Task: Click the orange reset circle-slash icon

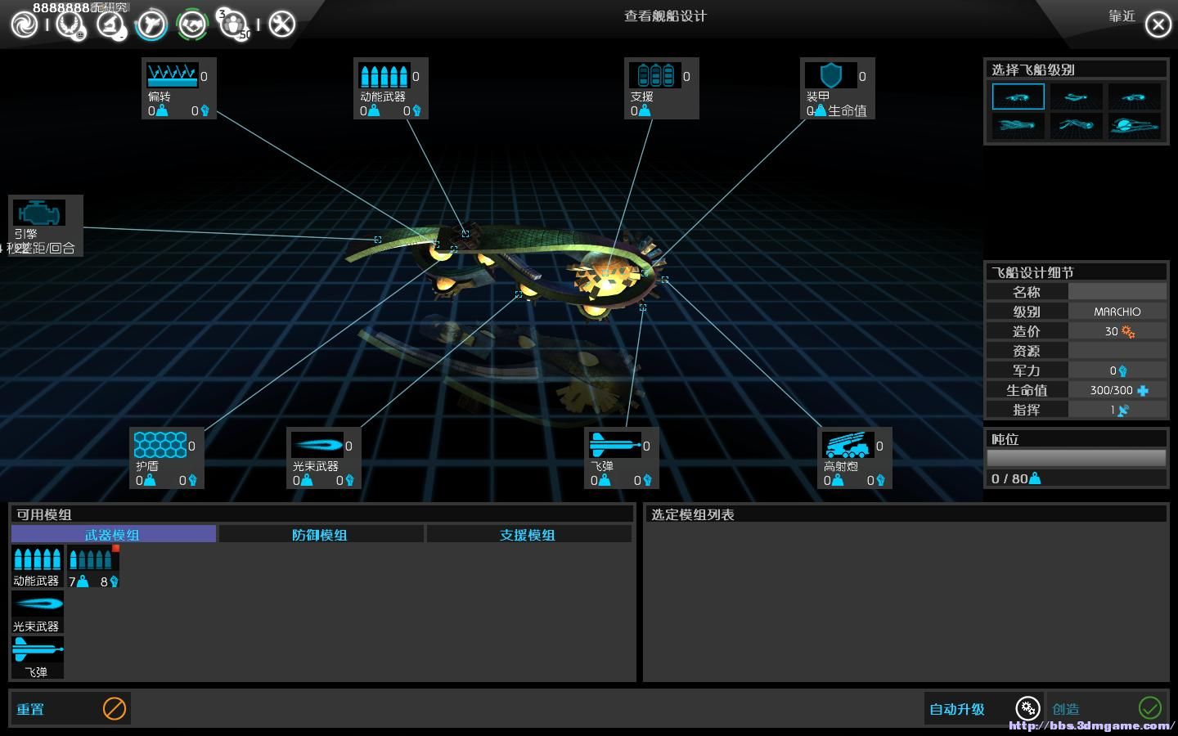Action: click(115, 708)
